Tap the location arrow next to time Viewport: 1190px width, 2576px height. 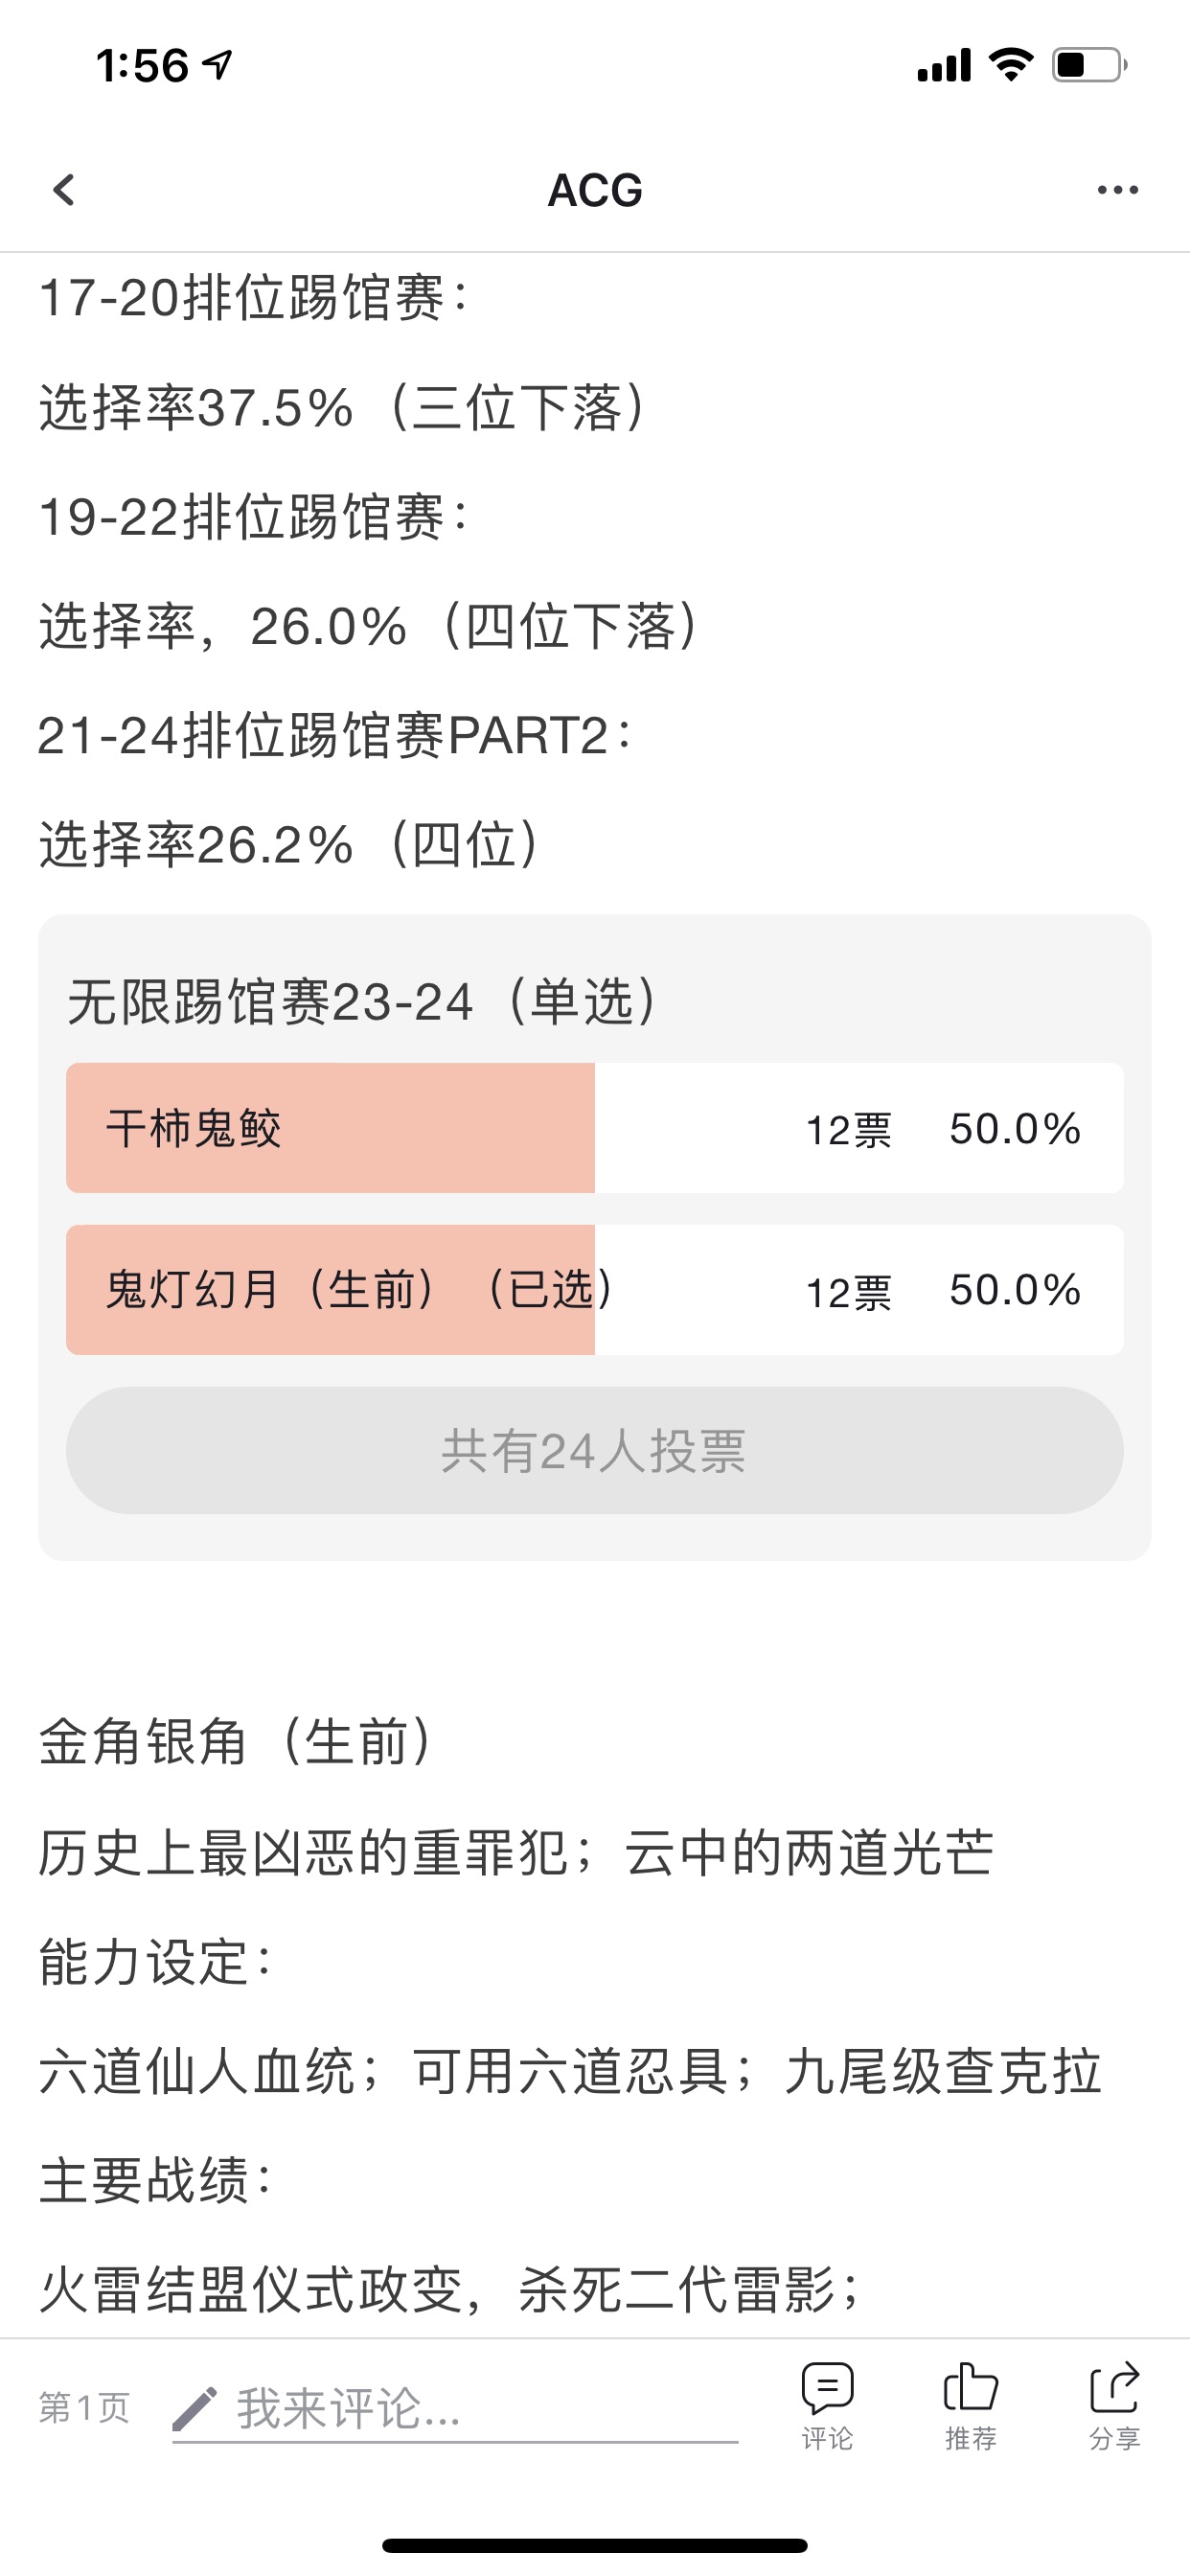click(218, 65)
